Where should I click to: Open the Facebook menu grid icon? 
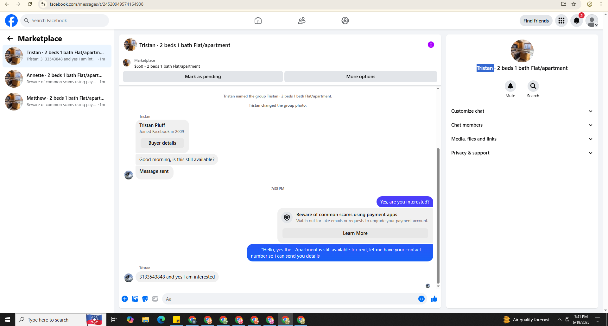click(561, 21)
